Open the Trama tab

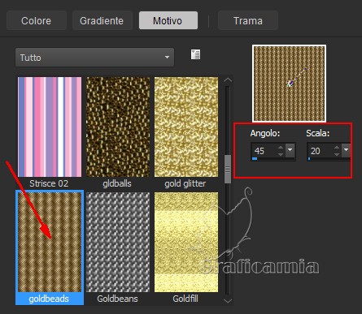[248, 20]
